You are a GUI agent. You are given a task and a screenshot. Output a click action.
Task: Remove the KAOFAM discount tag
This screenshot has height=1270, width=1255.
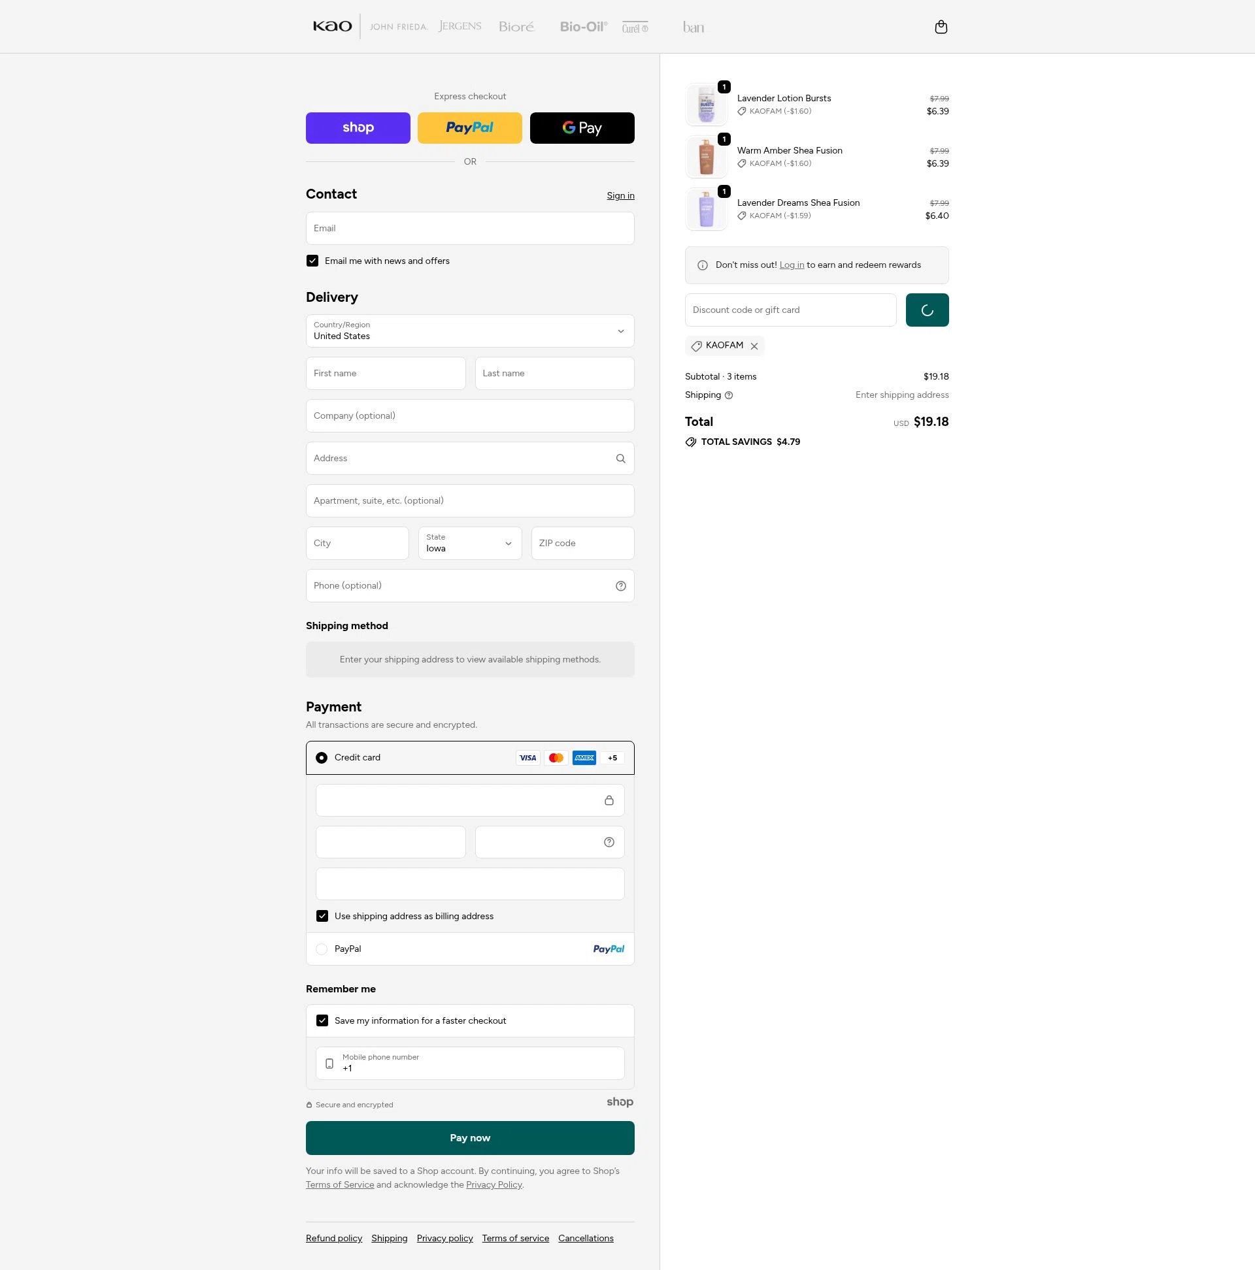point(754,346)
